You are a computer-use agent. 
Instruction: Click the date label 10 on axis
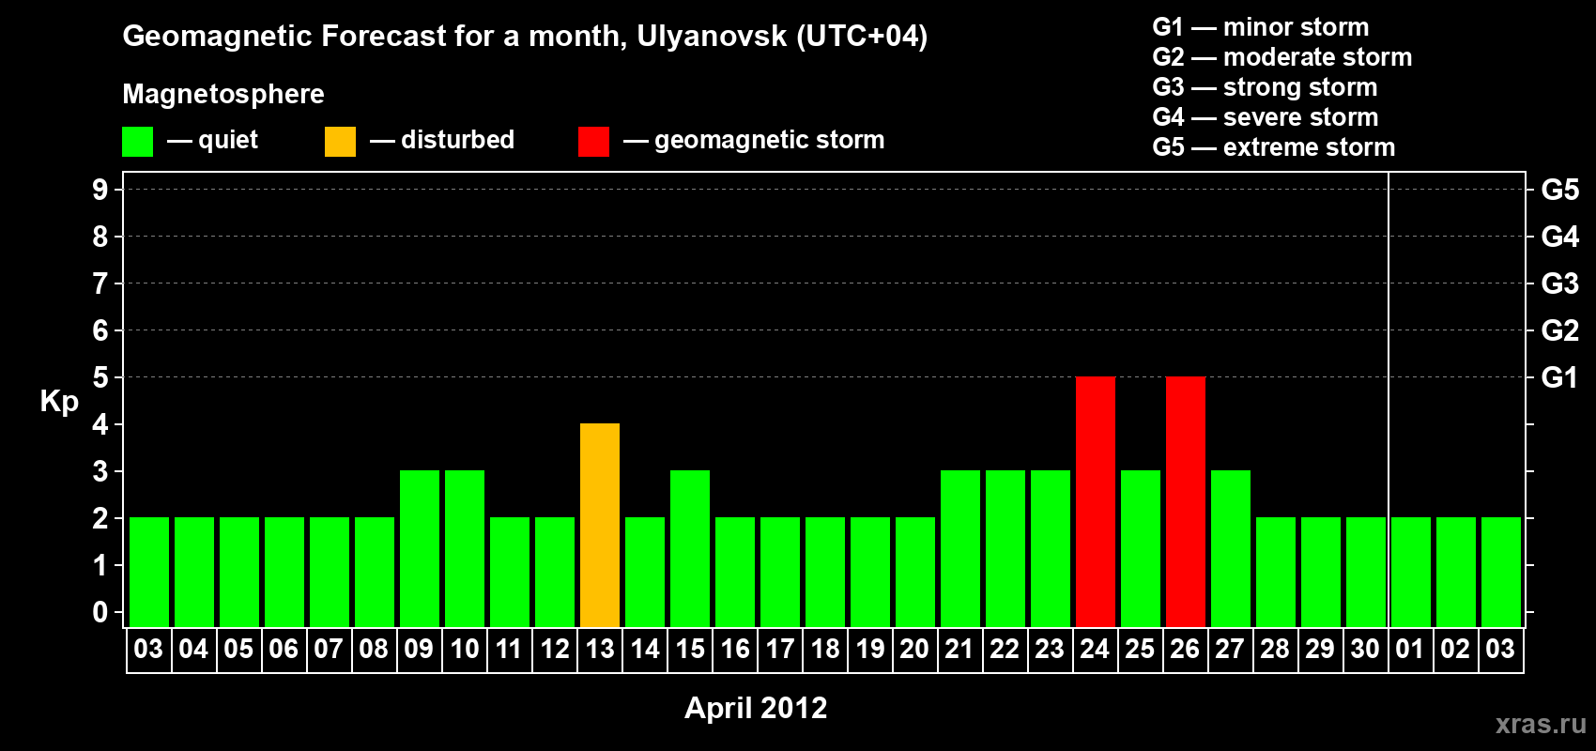(465, 650)
